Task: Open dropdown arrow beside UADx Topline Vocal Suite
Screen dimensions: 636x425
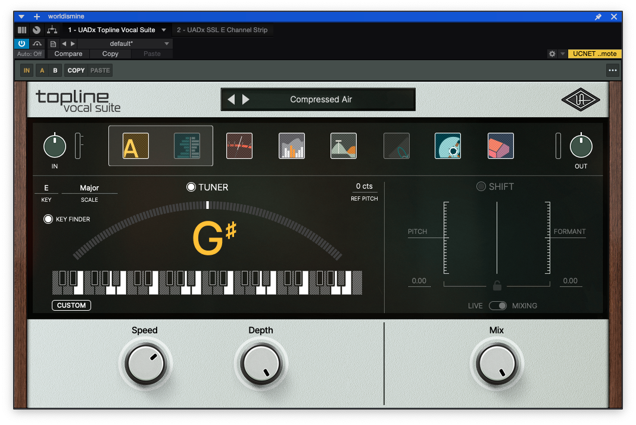Action: [x=163, y=30]
